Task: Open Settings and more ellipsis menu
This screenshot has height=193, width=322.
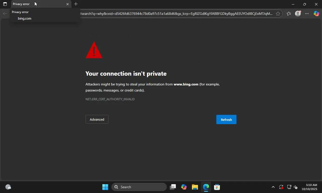Action: [307, 14]
